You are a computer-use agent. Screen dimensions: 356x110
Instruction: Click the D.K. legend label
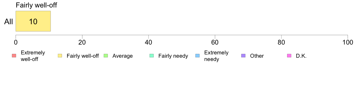[301, 56]
